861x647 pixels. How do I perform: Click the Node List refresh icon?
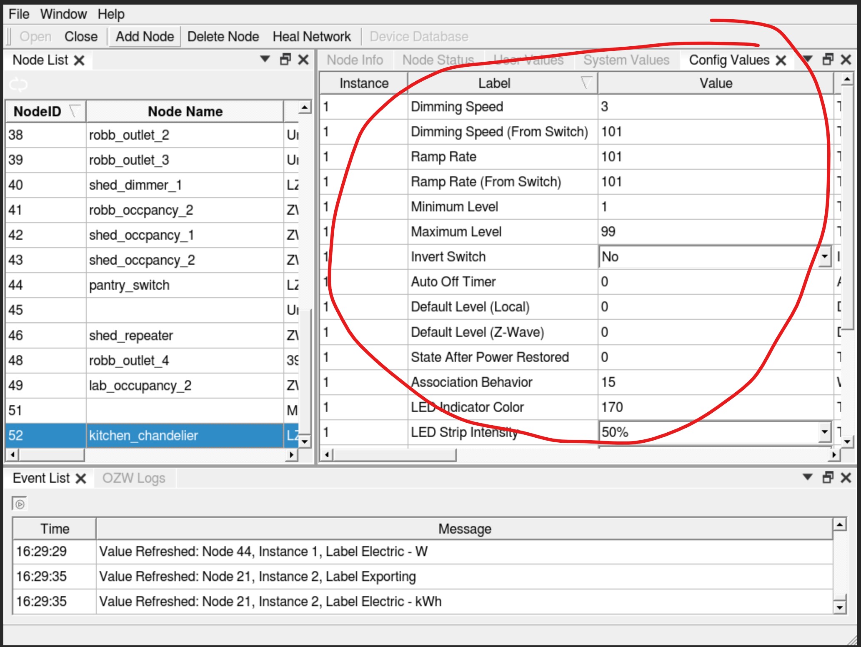(18, 85)
